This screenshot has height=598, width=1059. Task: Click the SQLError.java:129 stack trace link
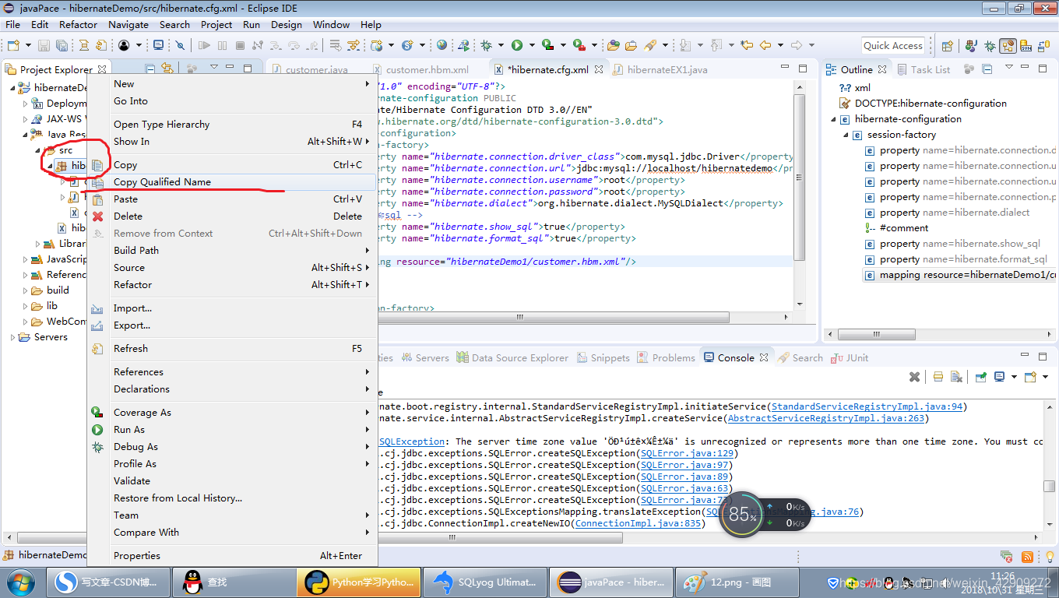click(688, 453)
